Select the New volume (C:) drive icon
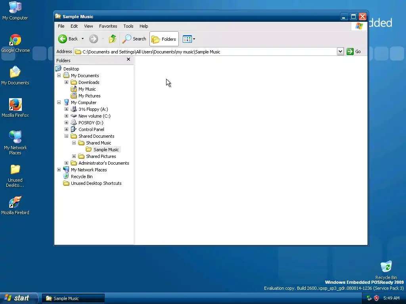This screenshot has width=406, height=304. pos(74,116)
